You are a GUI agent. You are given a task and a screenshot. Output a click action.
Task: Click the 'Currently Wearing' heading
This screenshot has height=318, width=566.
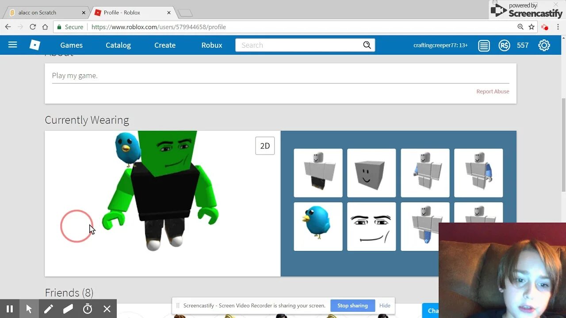click(x=87, y=120)
